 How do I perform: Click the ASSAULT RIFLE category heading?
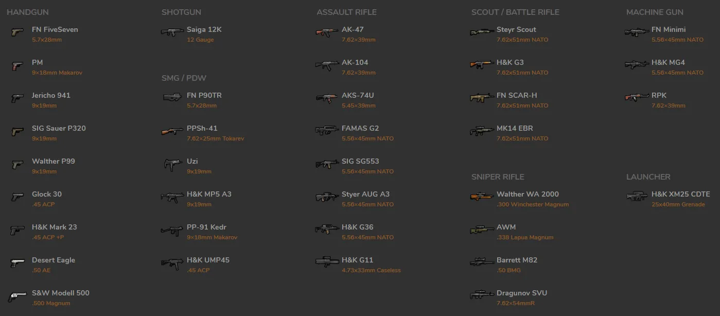pyautogui.click(x=346, y=12)
